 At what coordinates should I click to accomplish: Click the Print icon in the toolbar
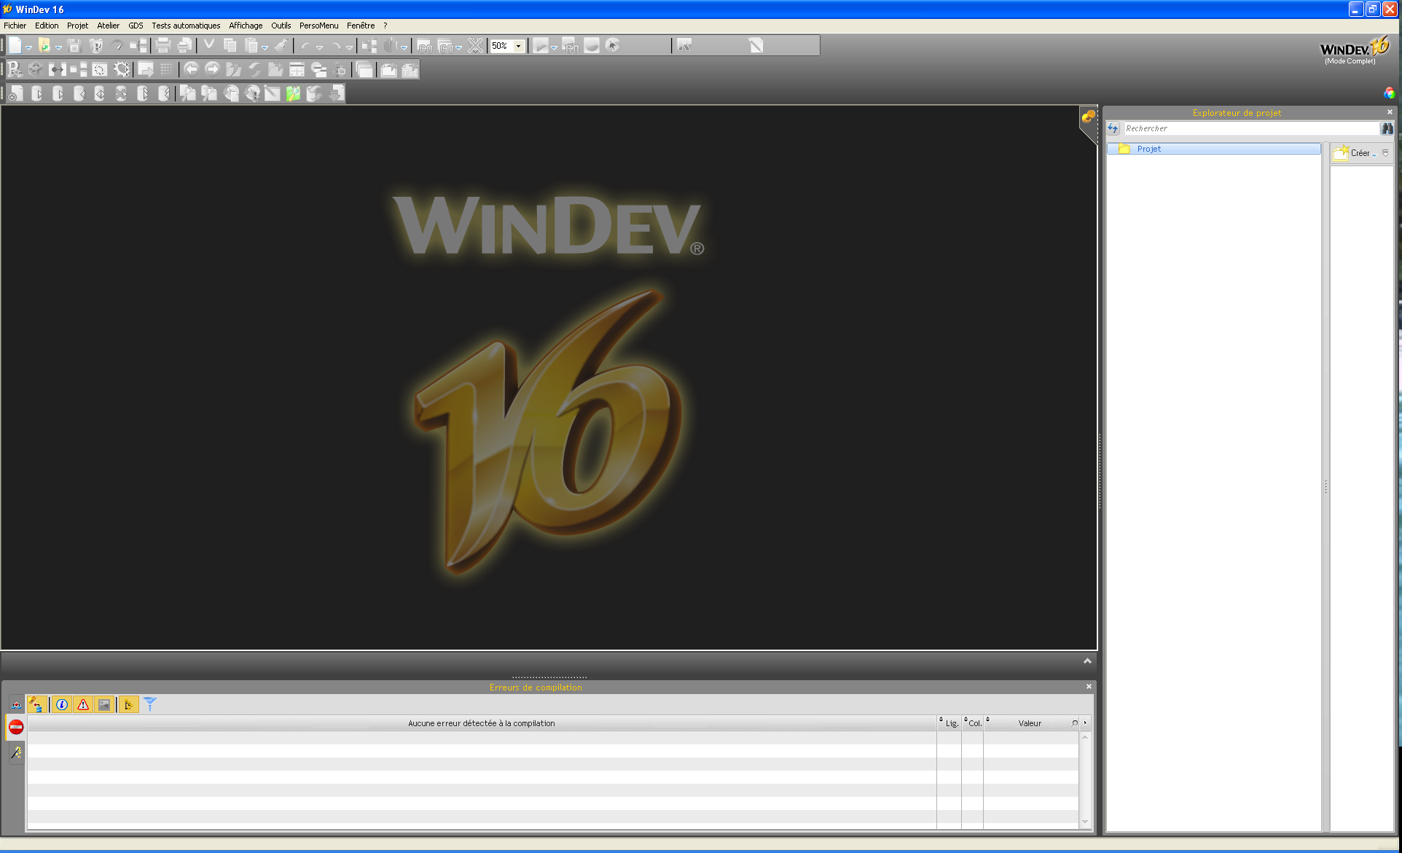163,45
